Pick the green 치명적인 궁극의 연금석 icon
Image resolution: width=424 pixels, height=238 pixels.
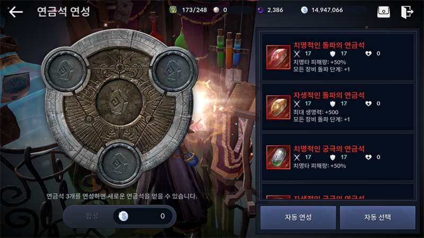[x=278, y=157]
